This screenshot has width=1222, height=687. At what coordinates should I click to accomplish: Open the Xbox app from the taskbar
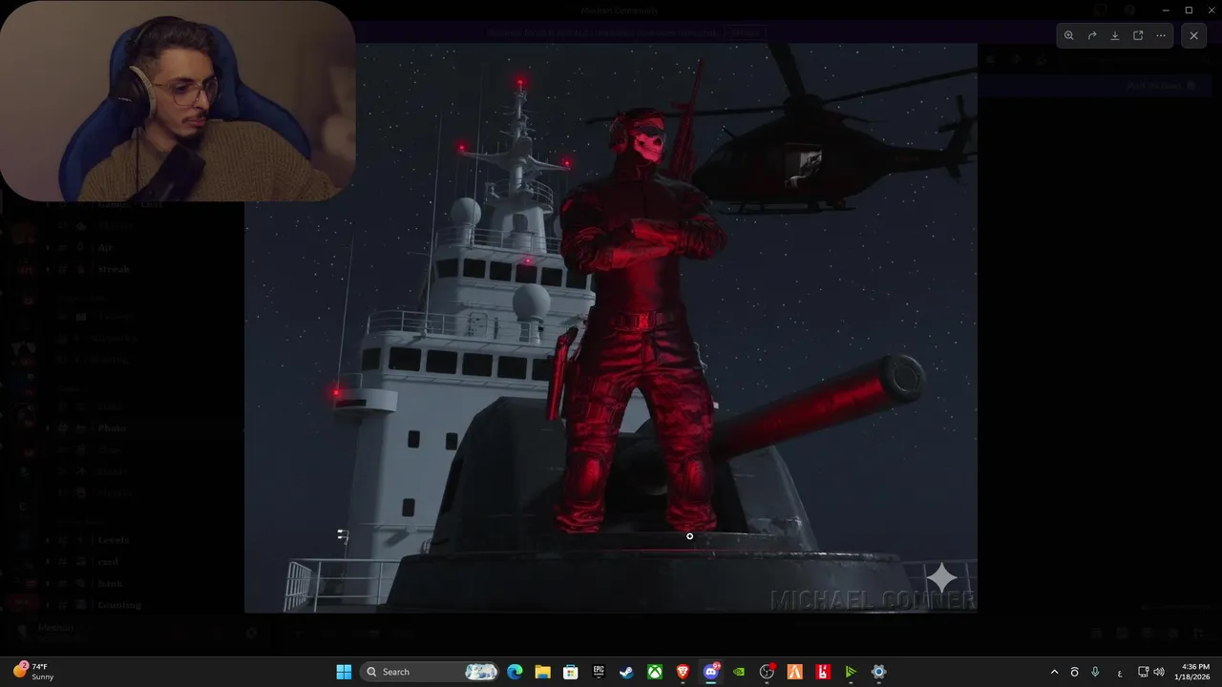(x=655, y=672)
